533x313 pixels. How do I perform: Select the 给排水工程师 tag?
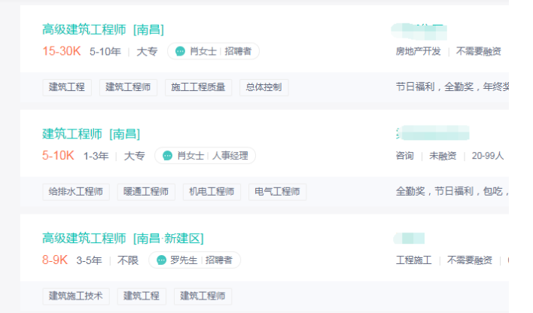(x=76, y=192)
